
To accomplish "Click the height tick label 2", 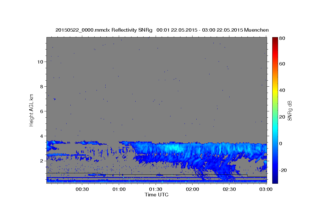I will coord(41,161).
